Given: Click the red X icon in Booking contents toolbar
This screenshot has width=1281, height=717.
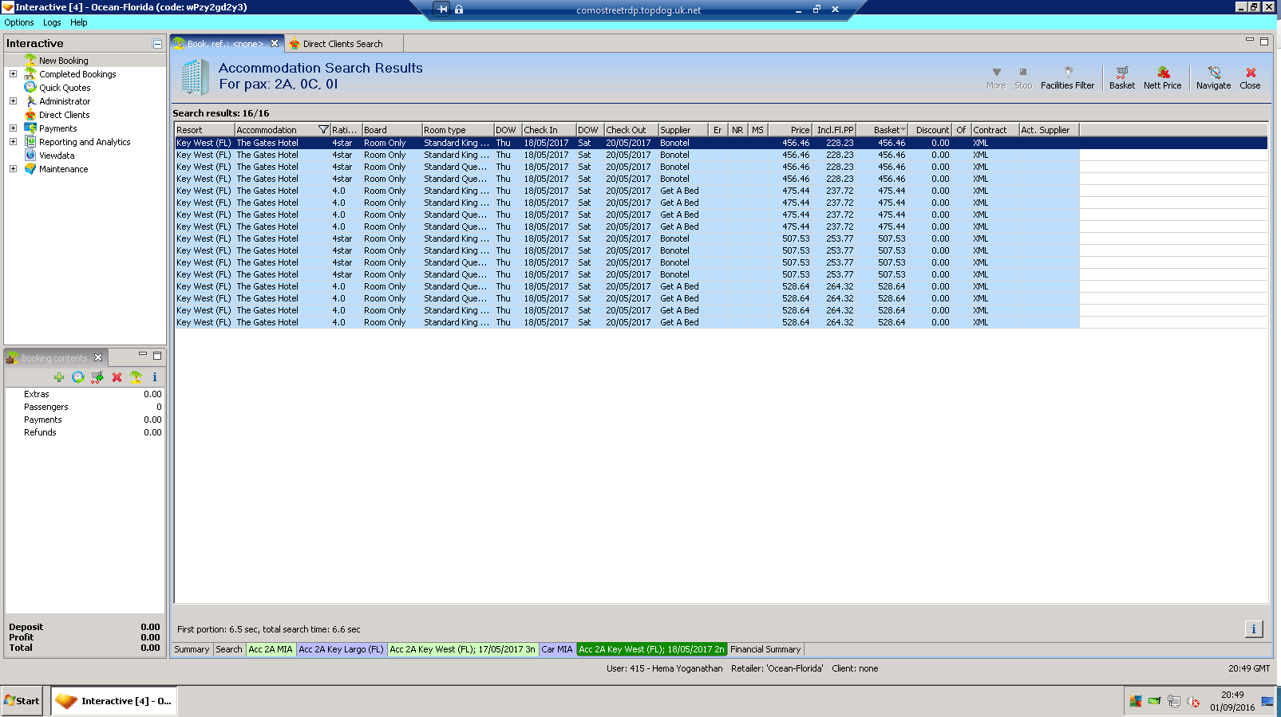Looking at the screenshot, I should pos(117,377).
